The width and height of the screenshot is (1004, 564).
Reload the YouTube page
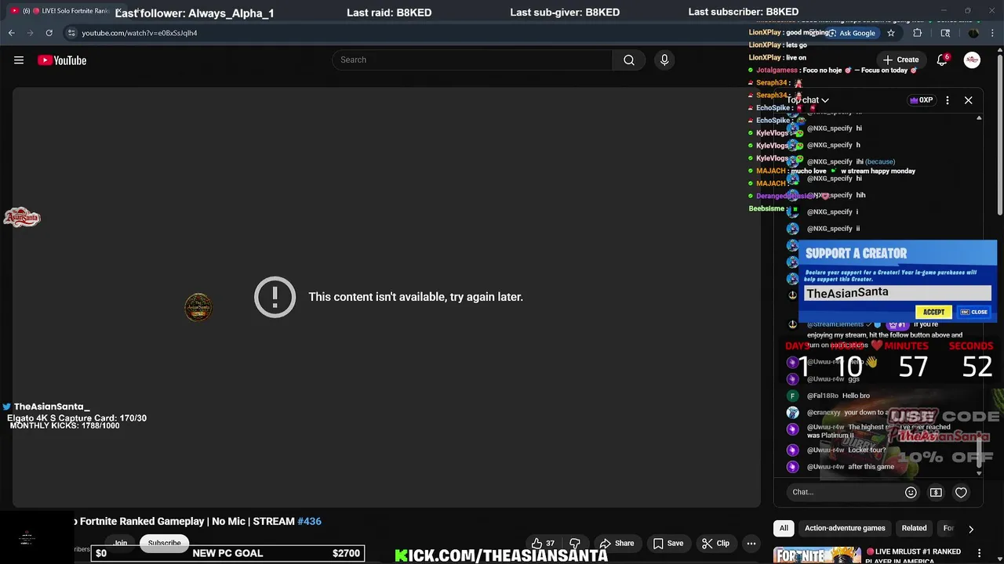tap(49, 33)
